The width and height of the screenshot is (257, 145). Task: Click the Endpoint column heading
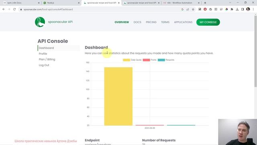92,140
